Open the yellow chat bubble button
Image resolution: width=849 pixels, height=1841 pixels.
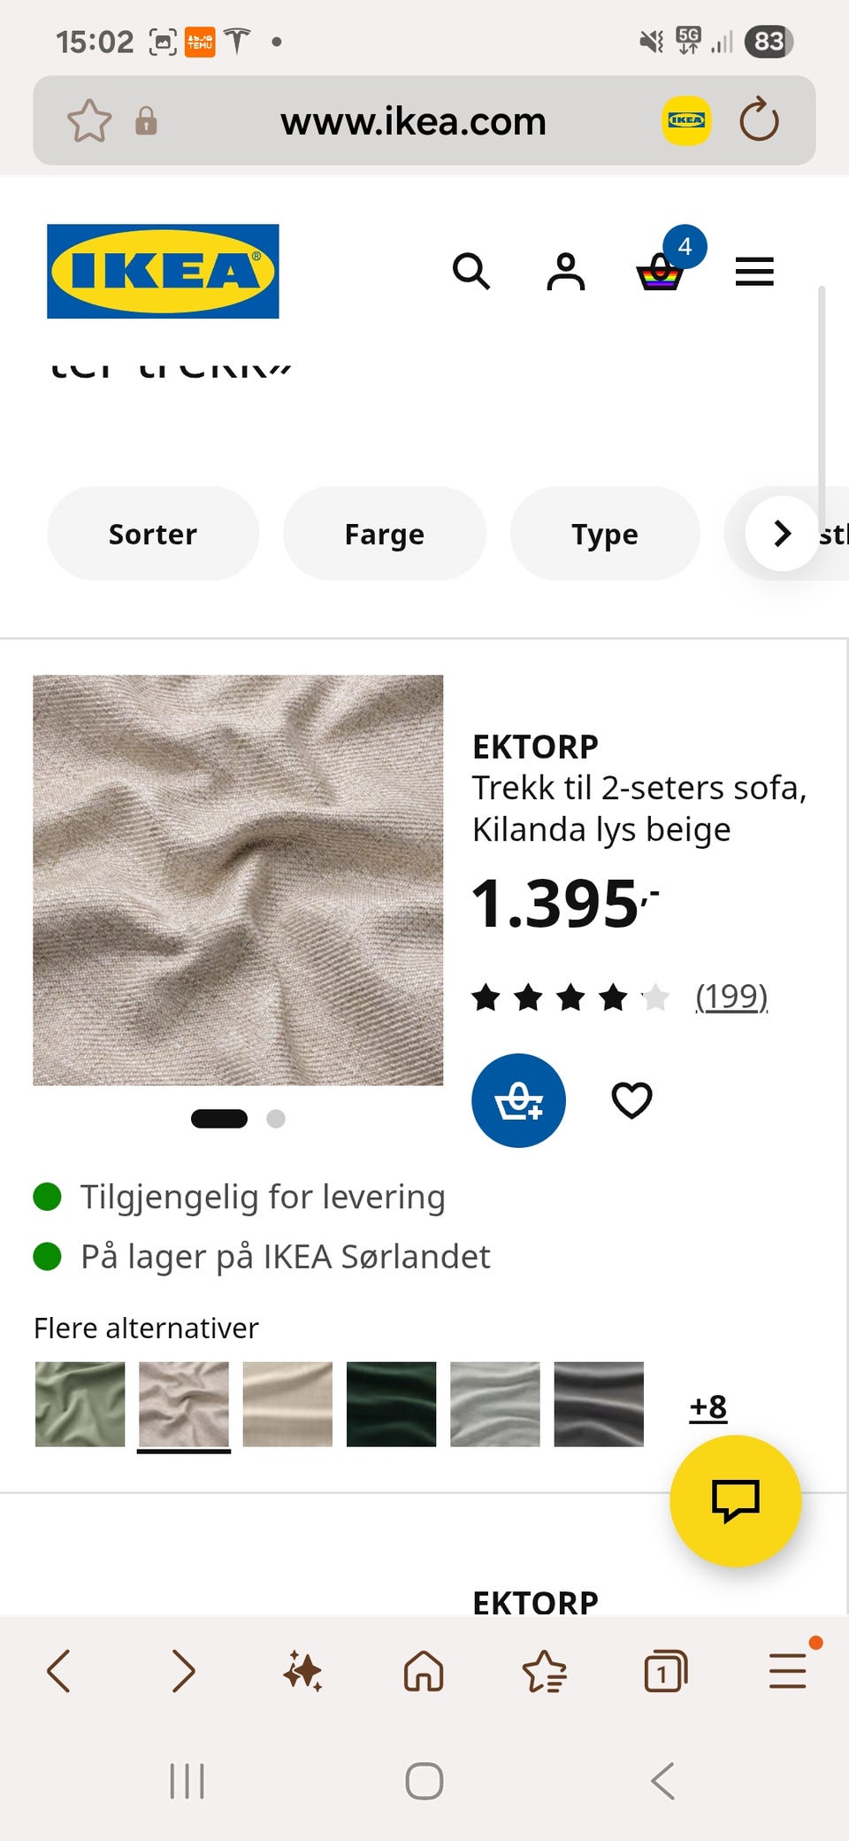coord(735,1500)
